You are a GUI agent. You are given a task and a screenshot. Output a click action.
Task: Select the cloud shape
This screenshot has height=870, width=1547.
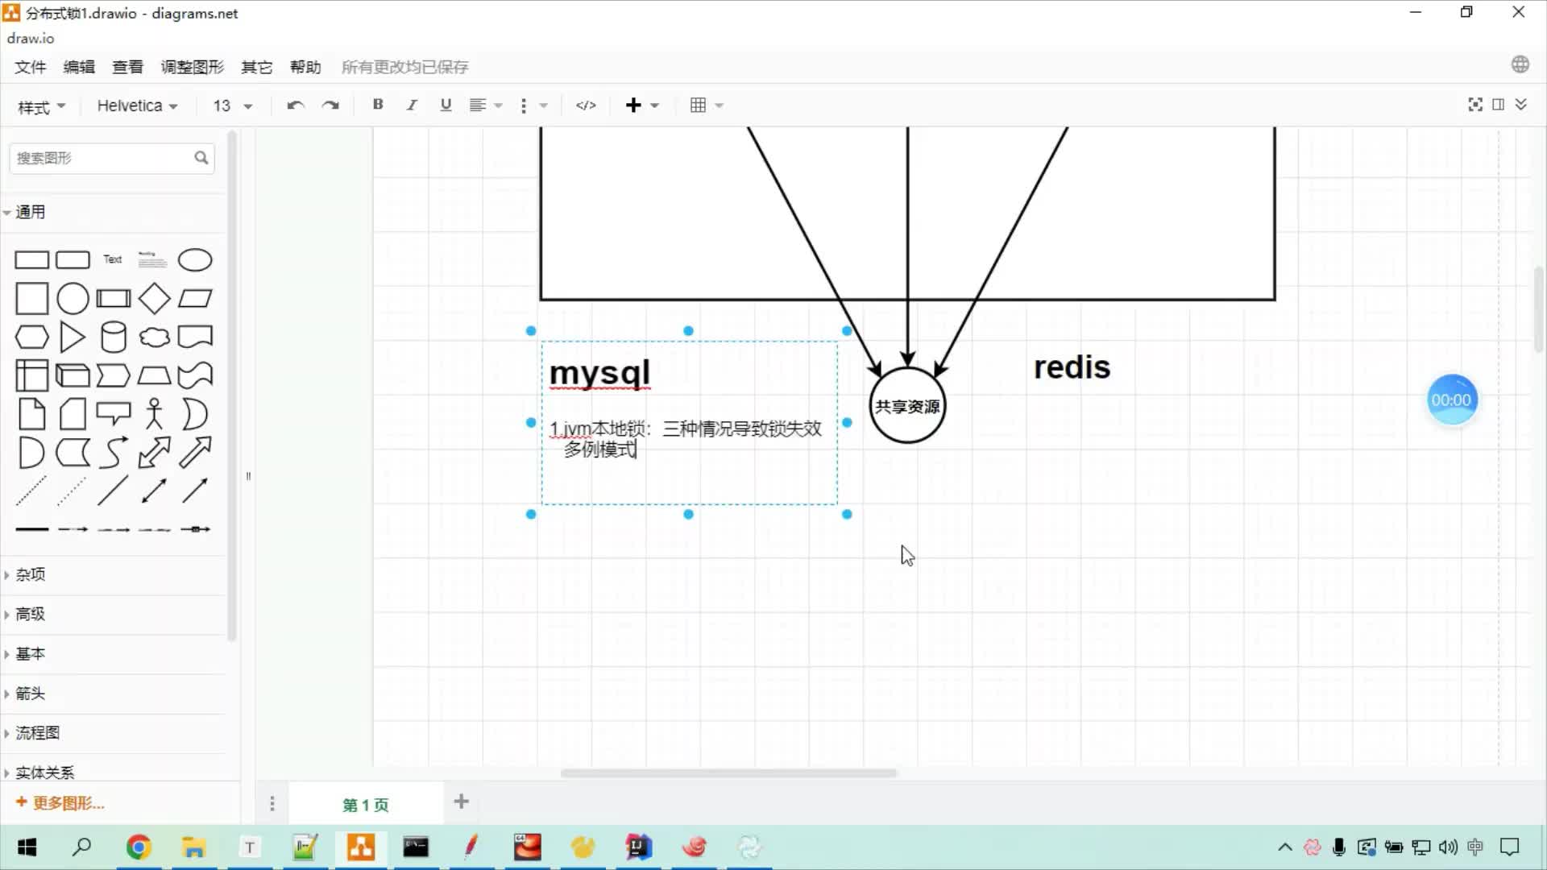(154, 338)
